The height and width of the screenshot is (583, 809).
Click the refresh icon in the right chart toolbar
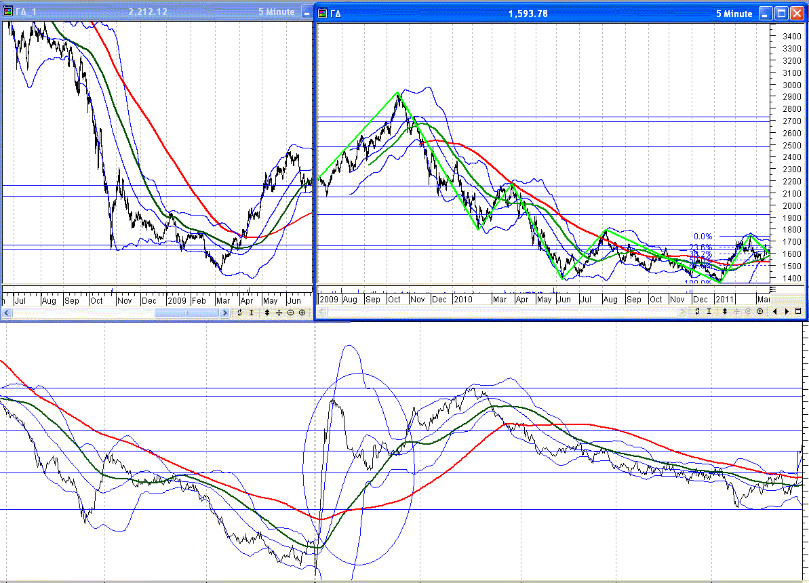click(x=696, y=311)
